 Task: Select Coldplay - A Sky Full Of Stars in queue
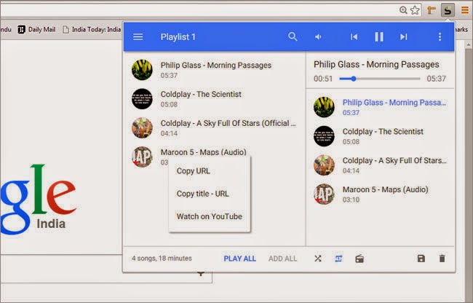(x=381, y=165)
